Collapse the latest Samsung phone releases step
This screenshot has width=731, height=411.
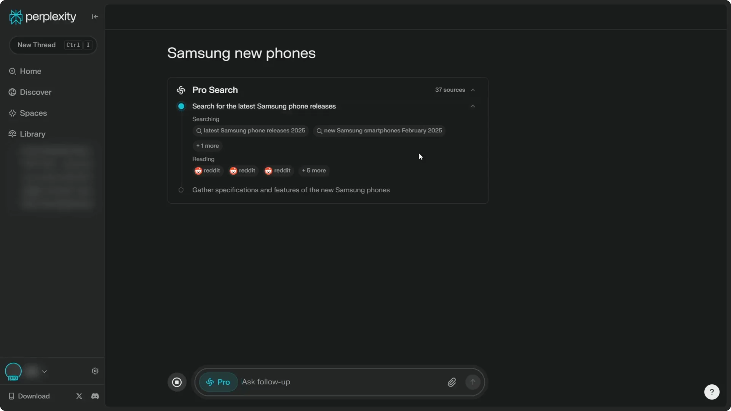(x=473, y=107)
